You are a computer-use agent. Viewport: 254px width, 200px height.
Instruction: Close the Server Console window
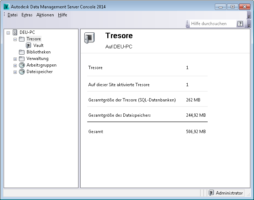point(245,7)
